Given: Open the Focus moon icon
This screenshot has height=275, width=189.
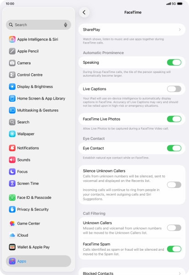Looking at the screenshot, I should click(x=12, y=171).
